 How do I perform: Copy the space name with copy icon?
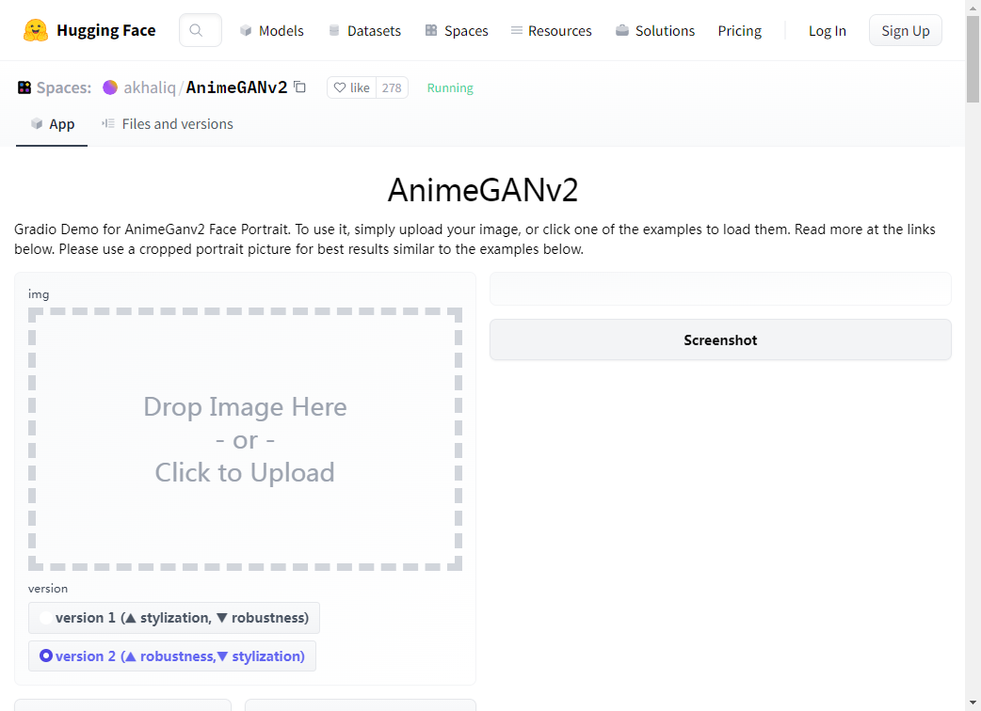coord(299,87)
